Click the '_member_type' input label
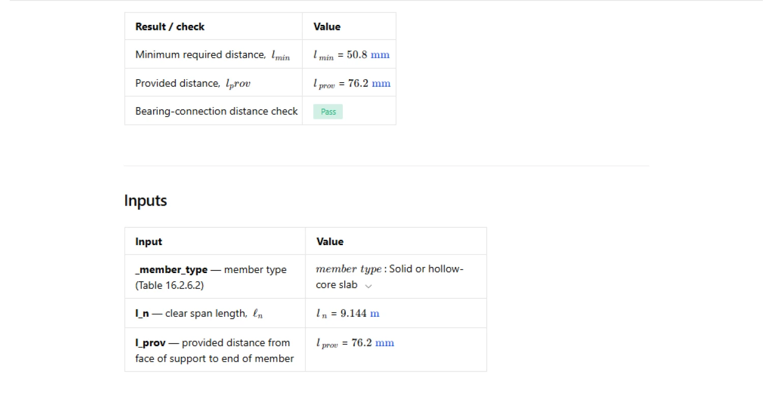This screenshot has width=773, height=405. [171, 270]
